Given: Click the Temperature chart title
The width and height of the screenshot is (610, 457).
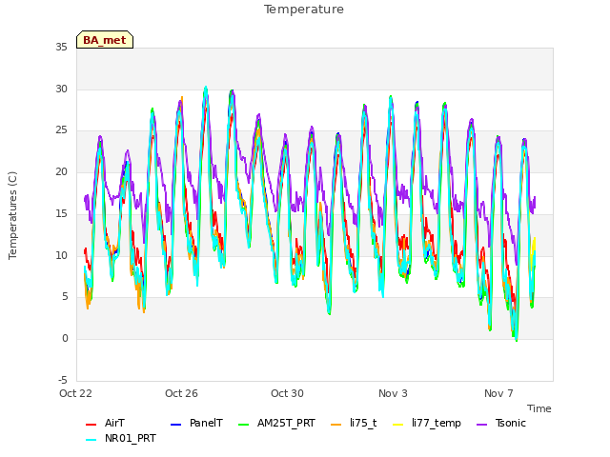Looking at the screenshot, I should (x=304, y=10).
